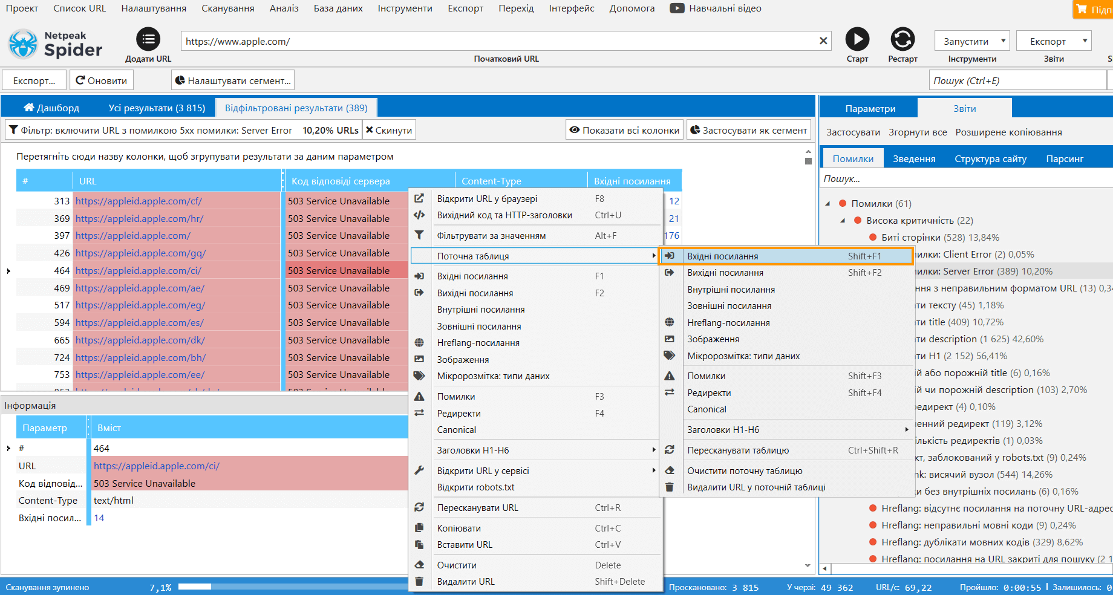Click the Netpeak Spider logo
This screenshot has height=595, width=1113.
(x=56, y=44)
